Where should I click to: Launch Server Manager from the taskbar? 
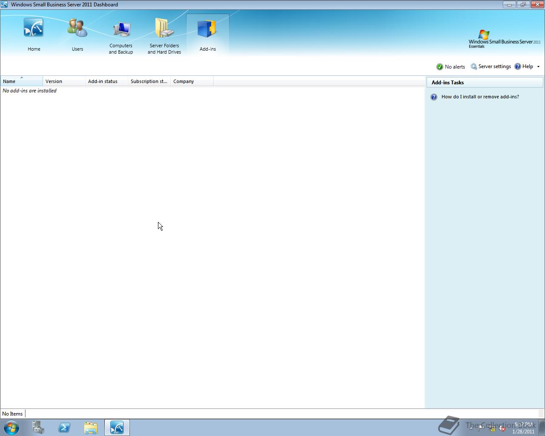click(x=38, y=427)
